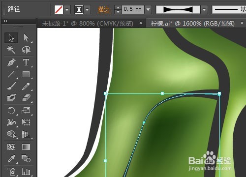Click the top-right bounding box handle

(219, 93)
